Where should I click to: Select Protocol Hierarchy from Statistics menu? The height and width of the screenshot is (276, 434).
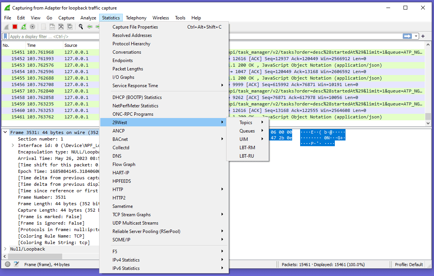(x=131, y=44)
